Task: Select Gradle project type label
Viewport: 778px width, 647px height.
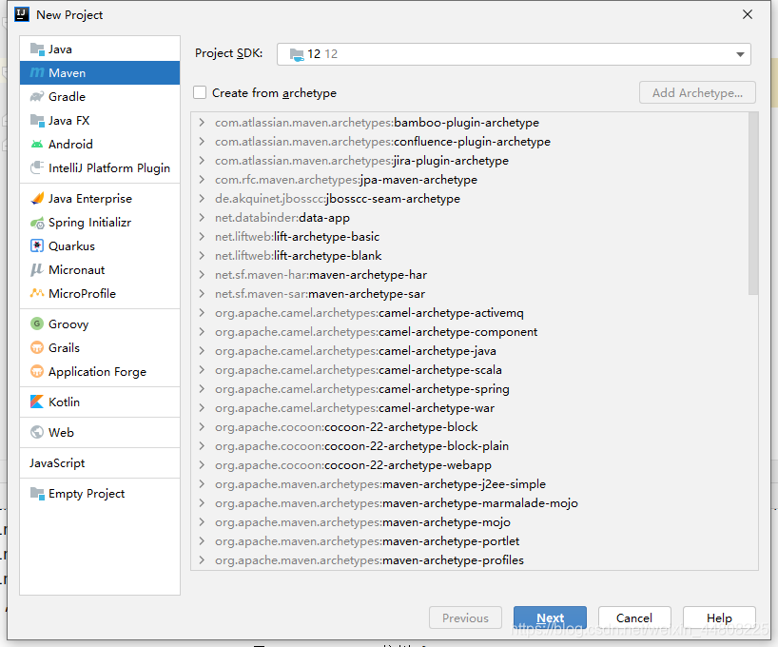Action: (x=67, y=96)
